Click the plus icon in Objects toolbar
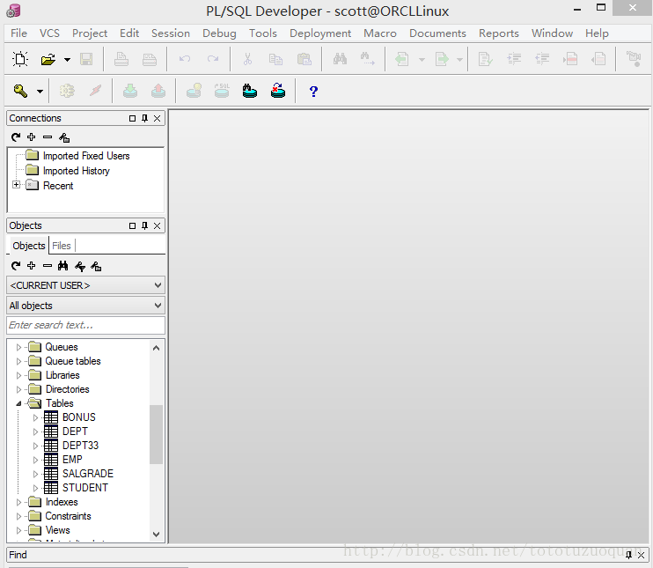 pyautogui.click(x=31, y=265)
